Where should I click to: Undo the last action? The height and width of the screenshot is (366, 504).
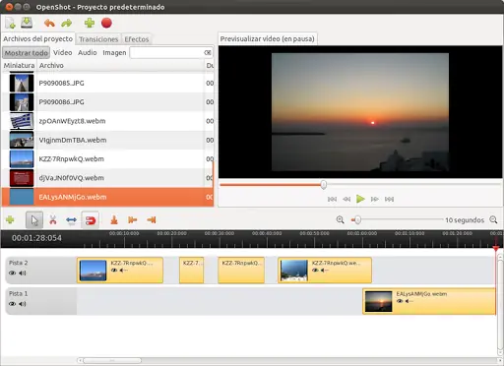coord(49,23)
